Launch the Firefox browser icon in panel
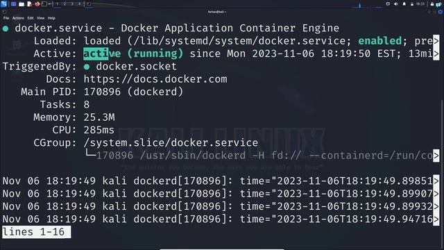444x250 pixels. point(37,4)
